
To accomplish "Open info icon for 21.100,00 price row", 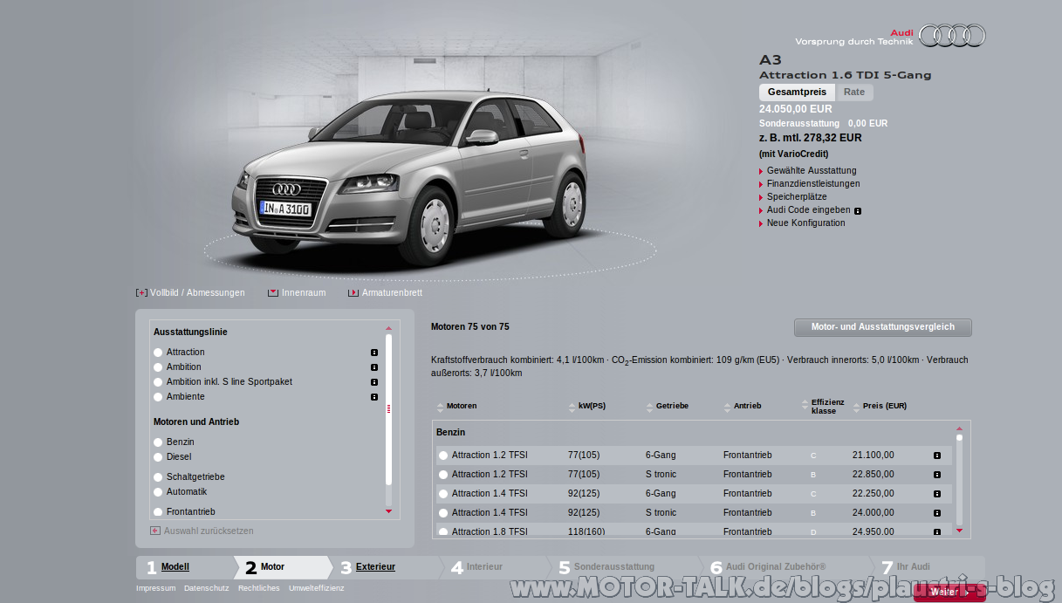I will pyautogui.click(x=937, y=456).
